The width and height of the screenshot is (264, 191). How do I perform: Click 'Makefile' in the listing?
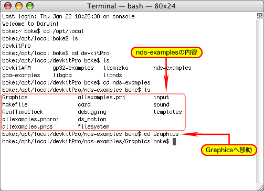click(x=15, y=104)
